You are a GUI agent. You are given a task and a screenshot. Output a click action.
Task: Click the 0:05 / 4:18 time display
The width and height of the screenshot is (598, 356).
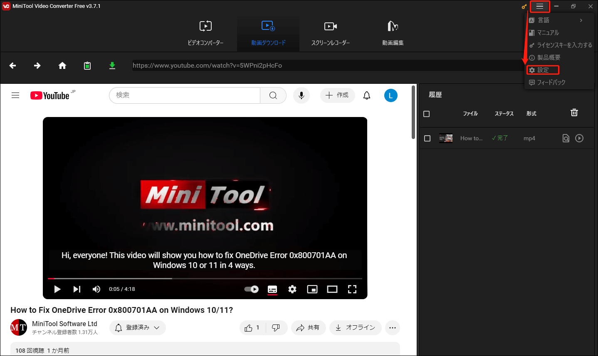click(x=122, y=289)
